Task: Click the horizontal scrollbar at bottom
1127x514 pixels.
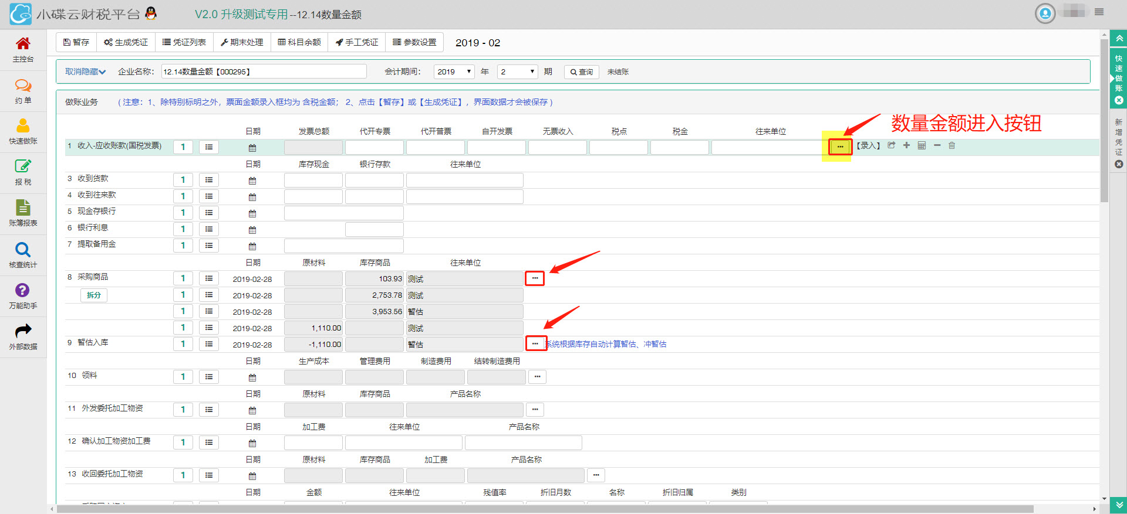Action: [x=545, y=509]
